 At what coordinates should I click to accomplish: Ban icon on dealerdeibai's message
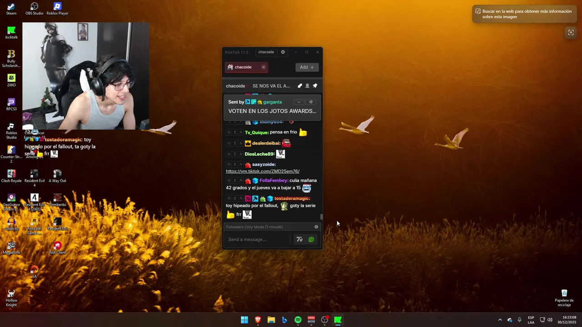click(229, 144)
